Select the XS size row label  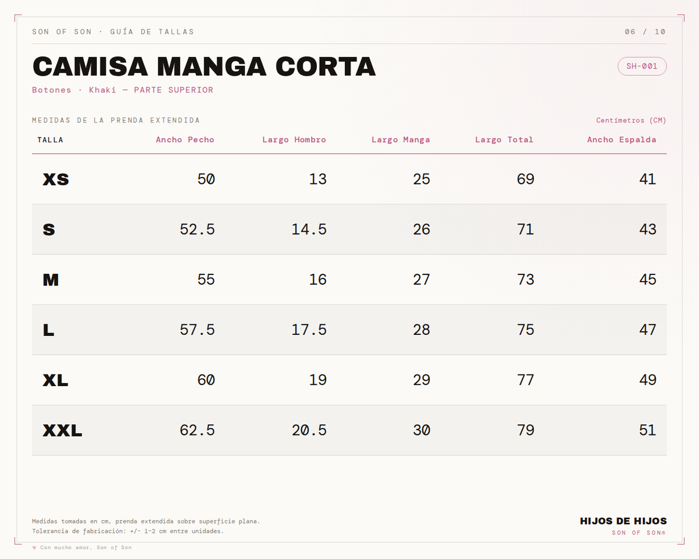pyautogui.click(x=56, y=179)
